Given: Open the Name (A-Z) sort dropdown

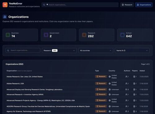Looking at the screenshot, I should (x=132, y=50).
